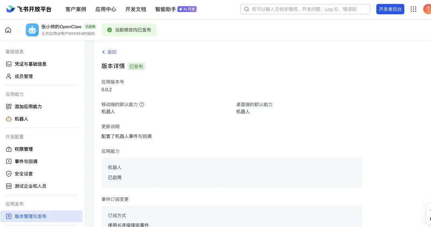Viewport: 431px width, 227px height.
Task: Click 机器人 value under 桌面端的默认能力
Action: pyautogui.click(x=243, y=112)
